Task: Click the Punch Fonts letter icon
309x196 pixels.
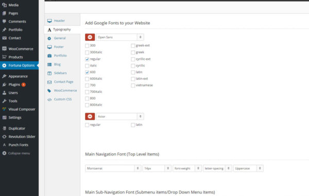Action: (x=4, y=145)
